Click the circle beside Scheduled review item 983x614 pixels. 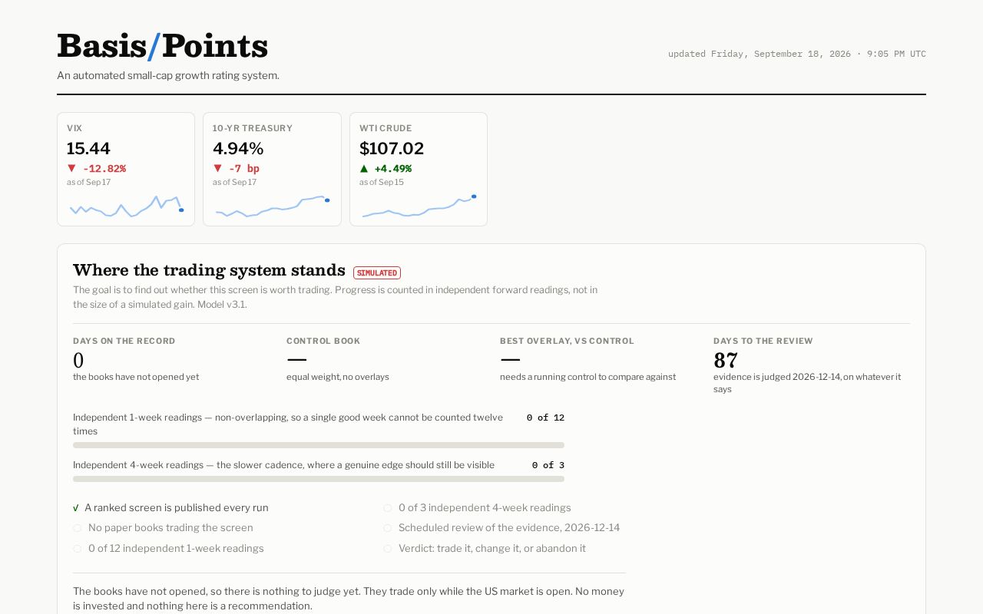tap(388, 528)
